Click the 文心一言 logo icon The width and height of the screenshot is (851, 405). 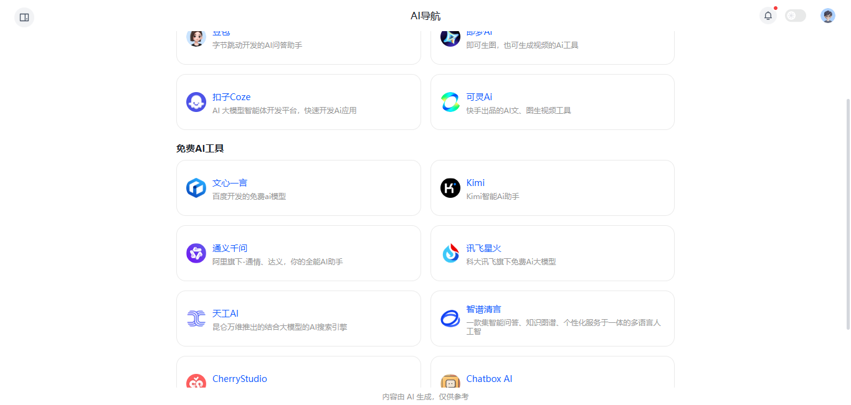[x=196, y=188]
